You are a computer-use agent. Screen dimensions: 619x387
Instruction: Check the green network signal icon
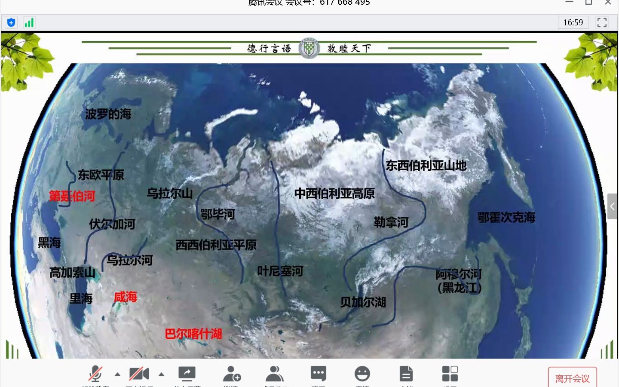[29, 22]
